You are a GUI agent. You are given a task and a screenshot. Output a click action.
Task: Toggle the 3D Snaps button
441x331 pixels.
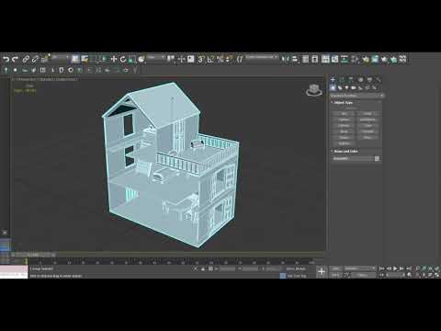pos(200,59)
